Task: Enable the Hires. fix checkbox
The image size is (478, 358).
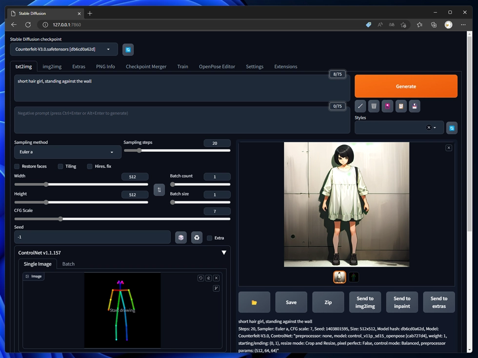Action: 90,166
